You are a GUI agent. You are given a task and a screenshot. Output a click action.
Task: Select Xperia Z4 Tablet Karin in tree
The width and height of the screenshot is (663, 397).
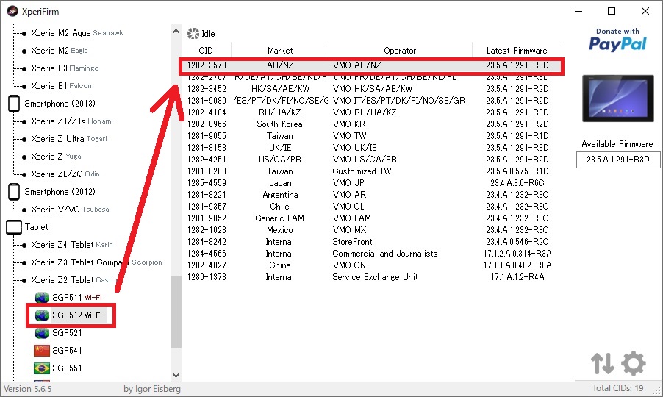point(72,245)
